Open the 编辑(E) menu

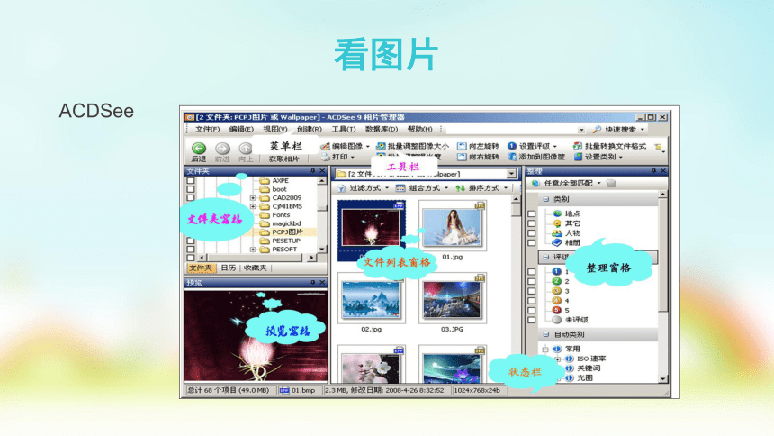coord(241,129)
